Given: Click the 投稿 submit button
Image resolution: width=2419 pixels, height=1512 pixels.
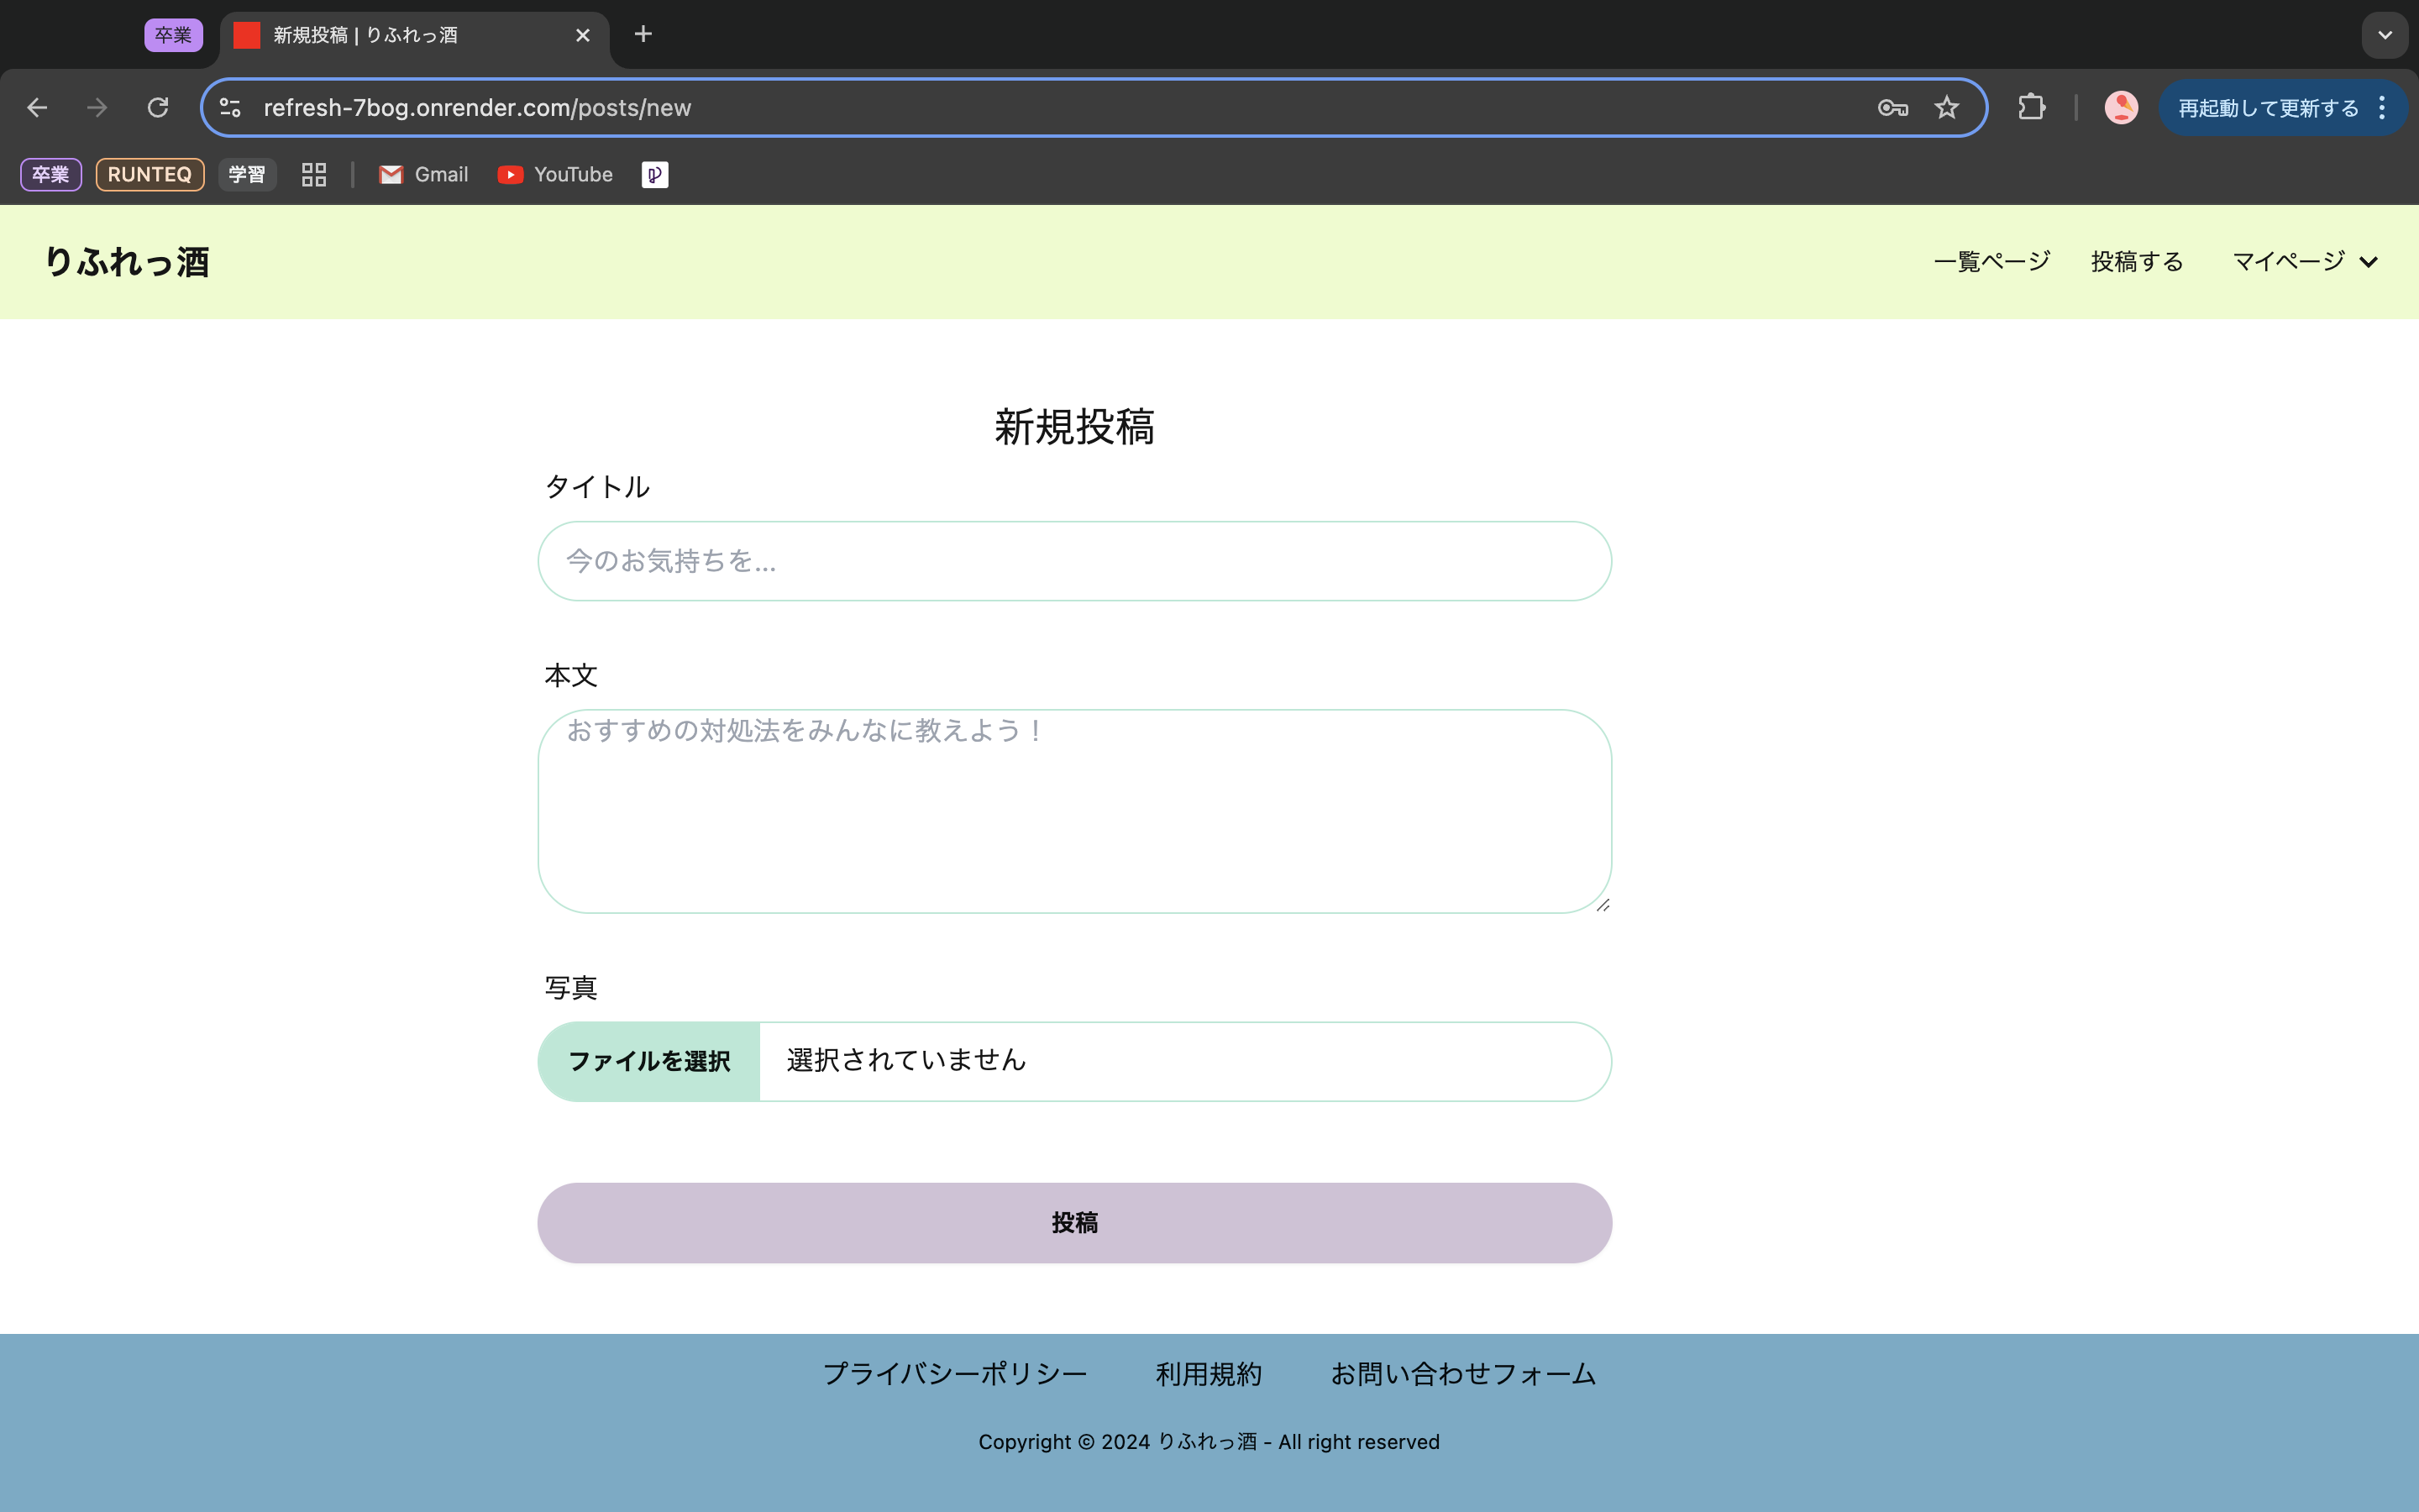Looking at the screenshot, I should 1074,1221.
